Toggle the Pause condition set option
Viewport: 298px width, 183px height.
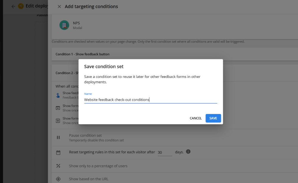tap(85, 135)
